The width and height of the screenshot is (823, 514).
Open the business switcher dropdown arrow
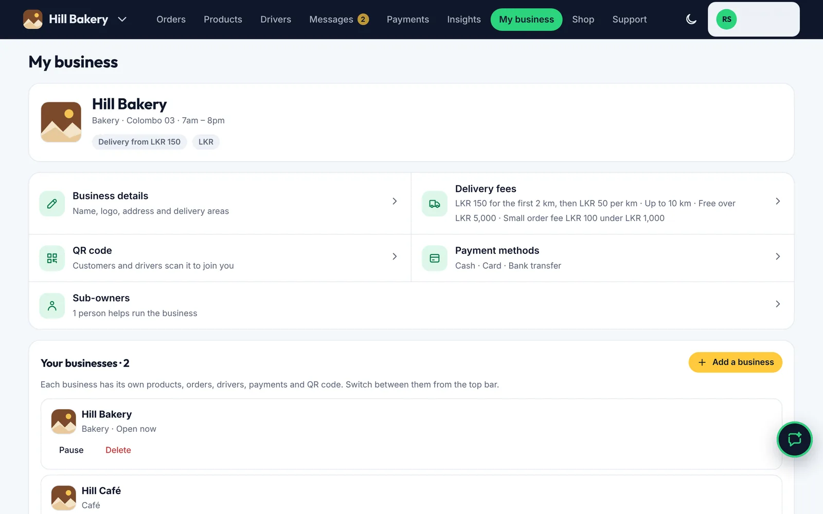[x=122, y=20]
